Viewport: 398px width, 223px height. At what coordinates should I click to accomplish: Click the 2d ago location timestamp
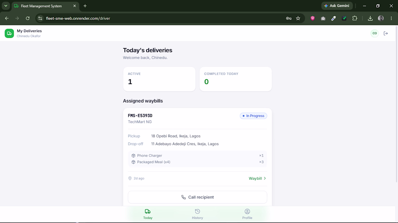click(x=136, y=179)
